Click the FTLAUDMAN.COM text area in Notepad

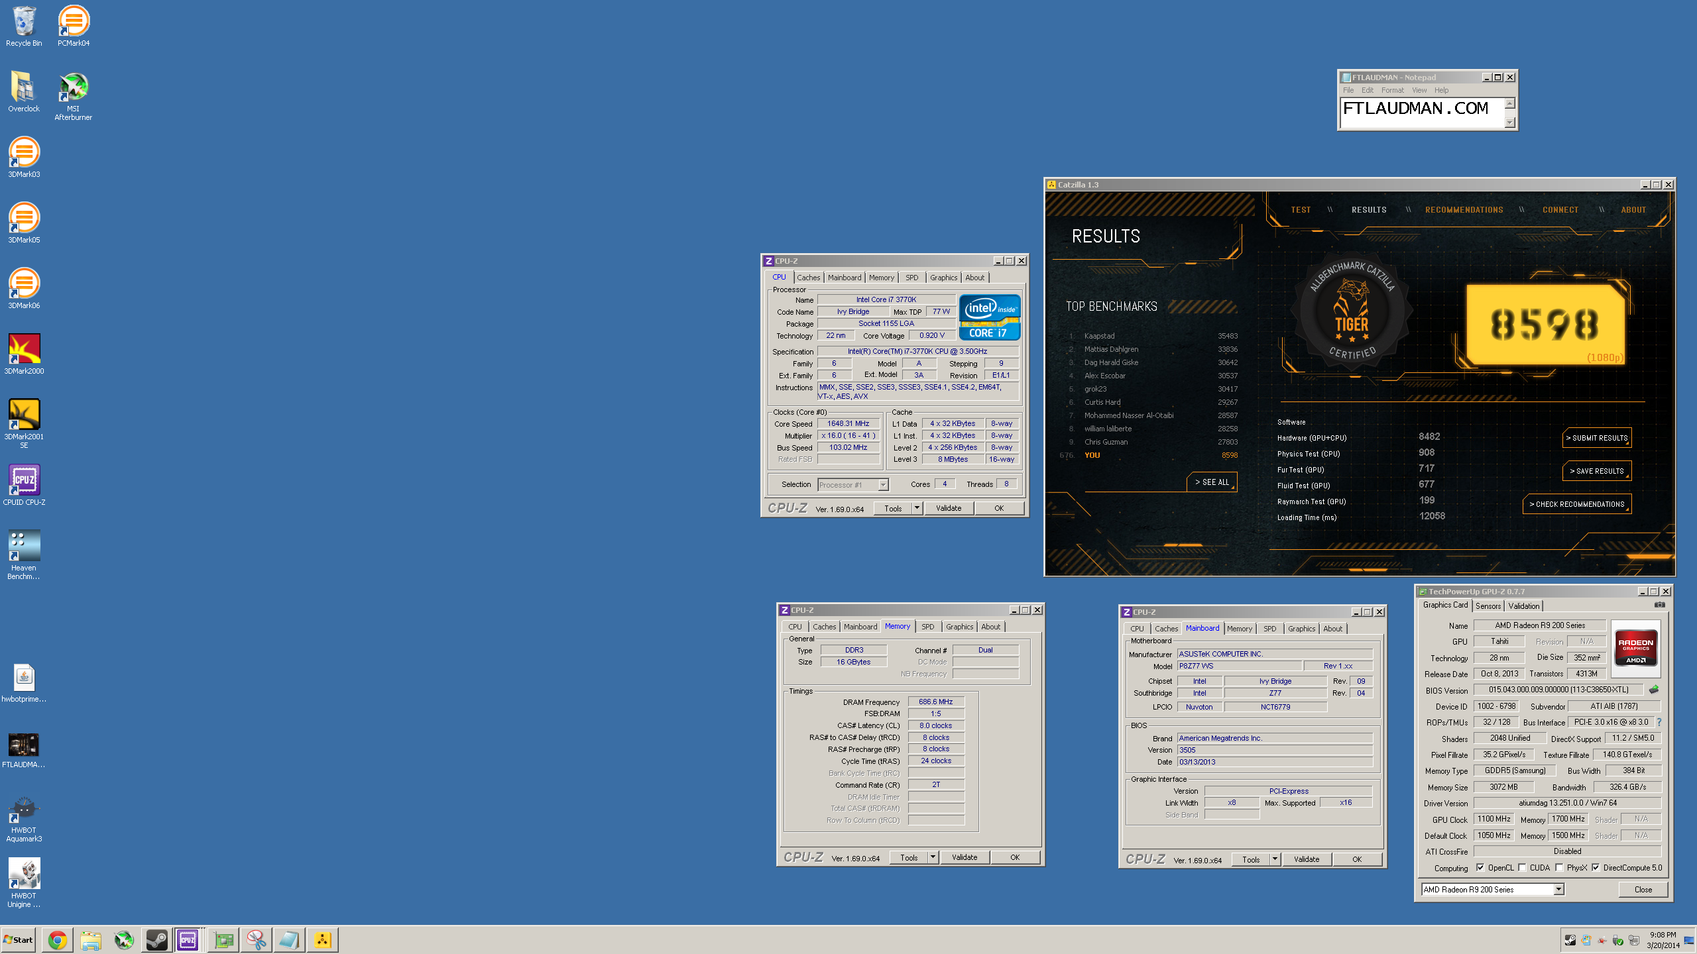[x=1422, y=113]
